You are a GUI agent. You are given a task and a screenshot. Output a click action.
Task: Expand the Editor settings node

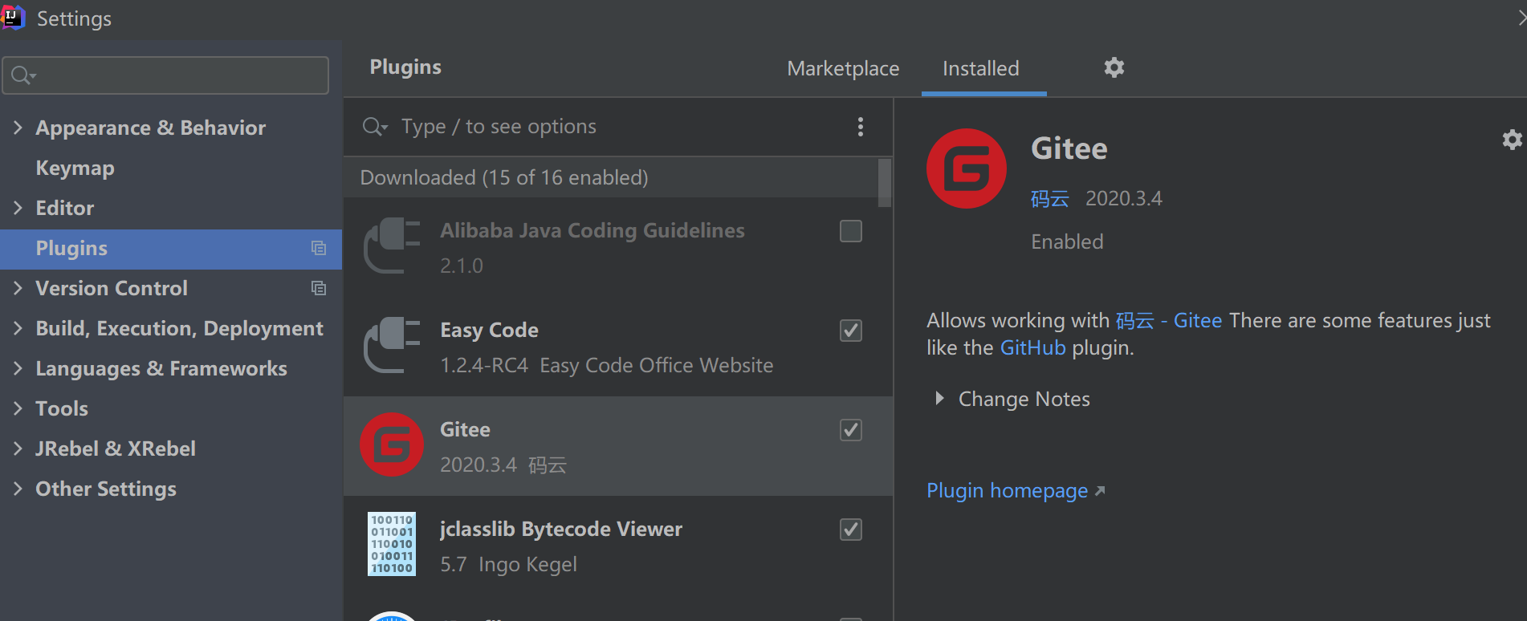click(x=18, y=208)
